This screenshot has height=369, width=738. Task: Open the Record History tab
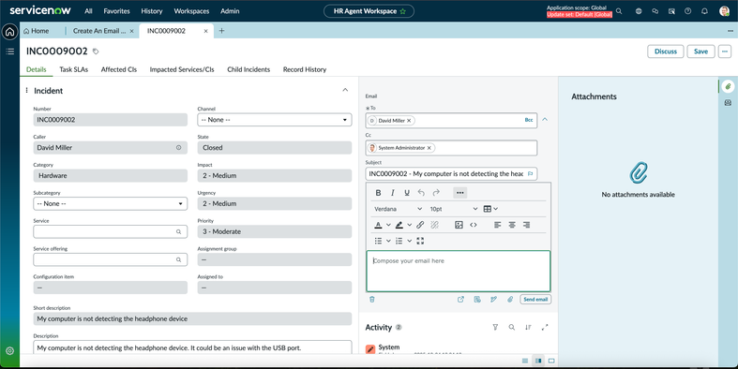pyautogui.click(x=305, y=69)
